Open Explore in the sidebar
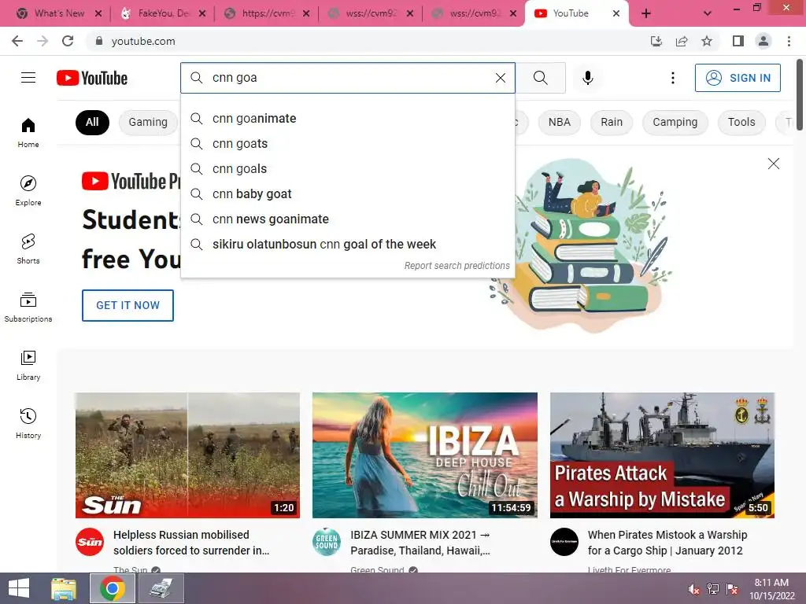 click(28, 190)
